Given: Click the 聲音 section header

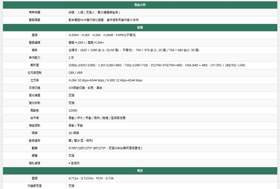Looking at the screenshot, I should pos(140,171).
